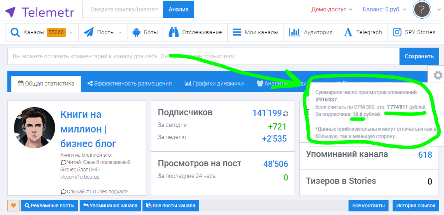This screenshot has width=444, height=215.
Task: Open the Баланс: 0 руб. dropdown
Action: point(384,10)
